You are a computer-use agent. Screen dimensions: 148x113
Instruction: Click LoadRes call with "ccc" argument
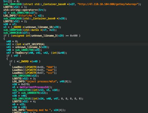(x=34, y=73)
